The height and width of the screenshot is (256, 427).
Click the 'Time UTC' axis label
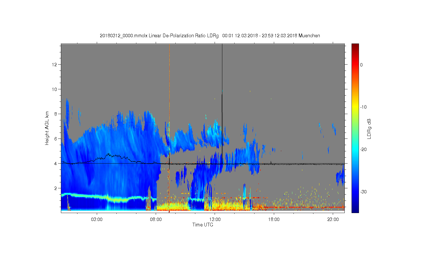click(x=203, y=225)
